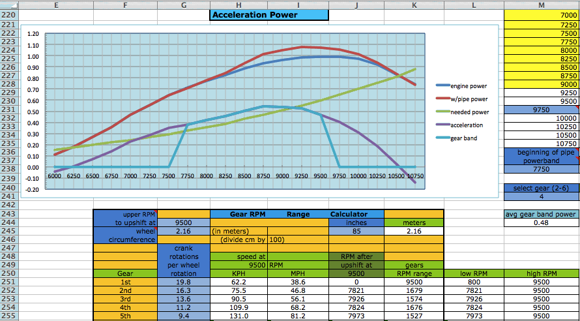Select column K header
The height and width of the screenshot is (321, 580).
pos(414,5)
